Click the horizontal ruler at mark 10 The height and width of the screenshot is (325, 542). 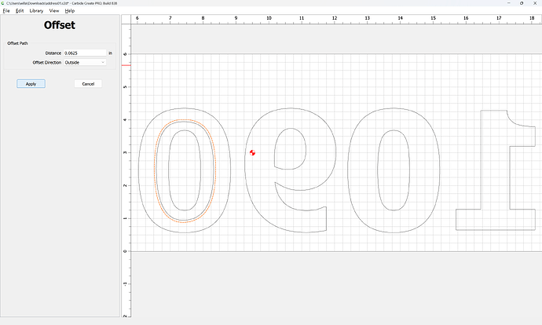point(269,18)
